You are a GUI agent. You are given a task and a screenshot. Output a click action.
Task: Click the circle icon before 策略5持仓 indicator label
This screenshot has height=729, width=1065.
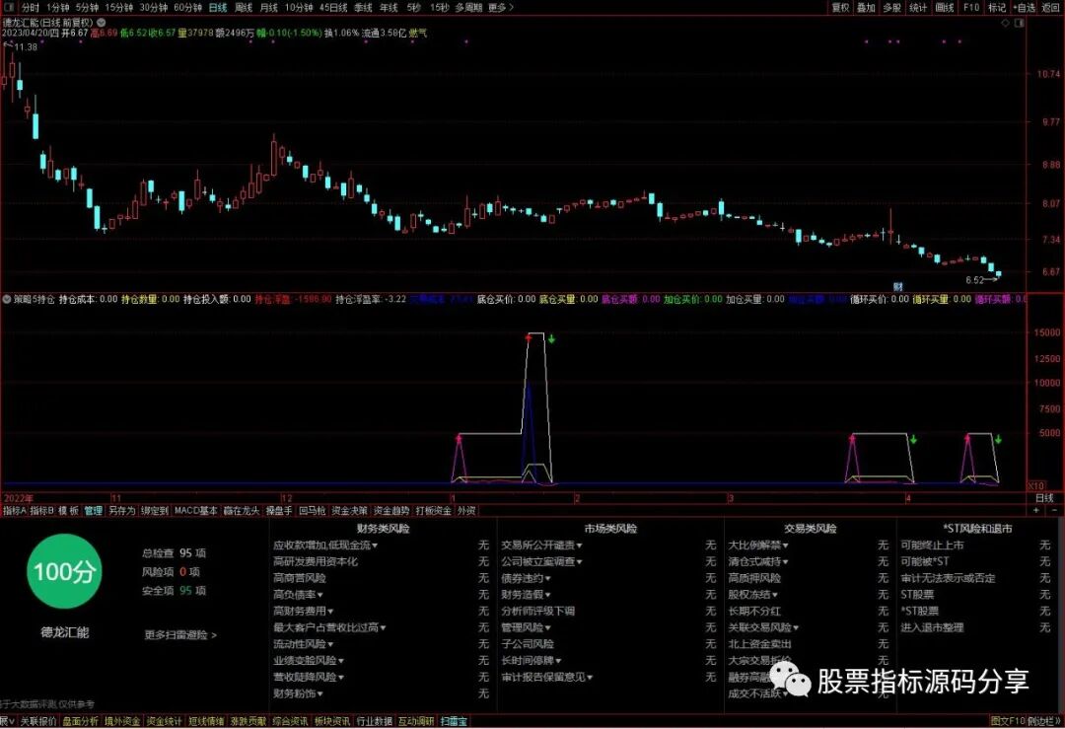(7, 299)
